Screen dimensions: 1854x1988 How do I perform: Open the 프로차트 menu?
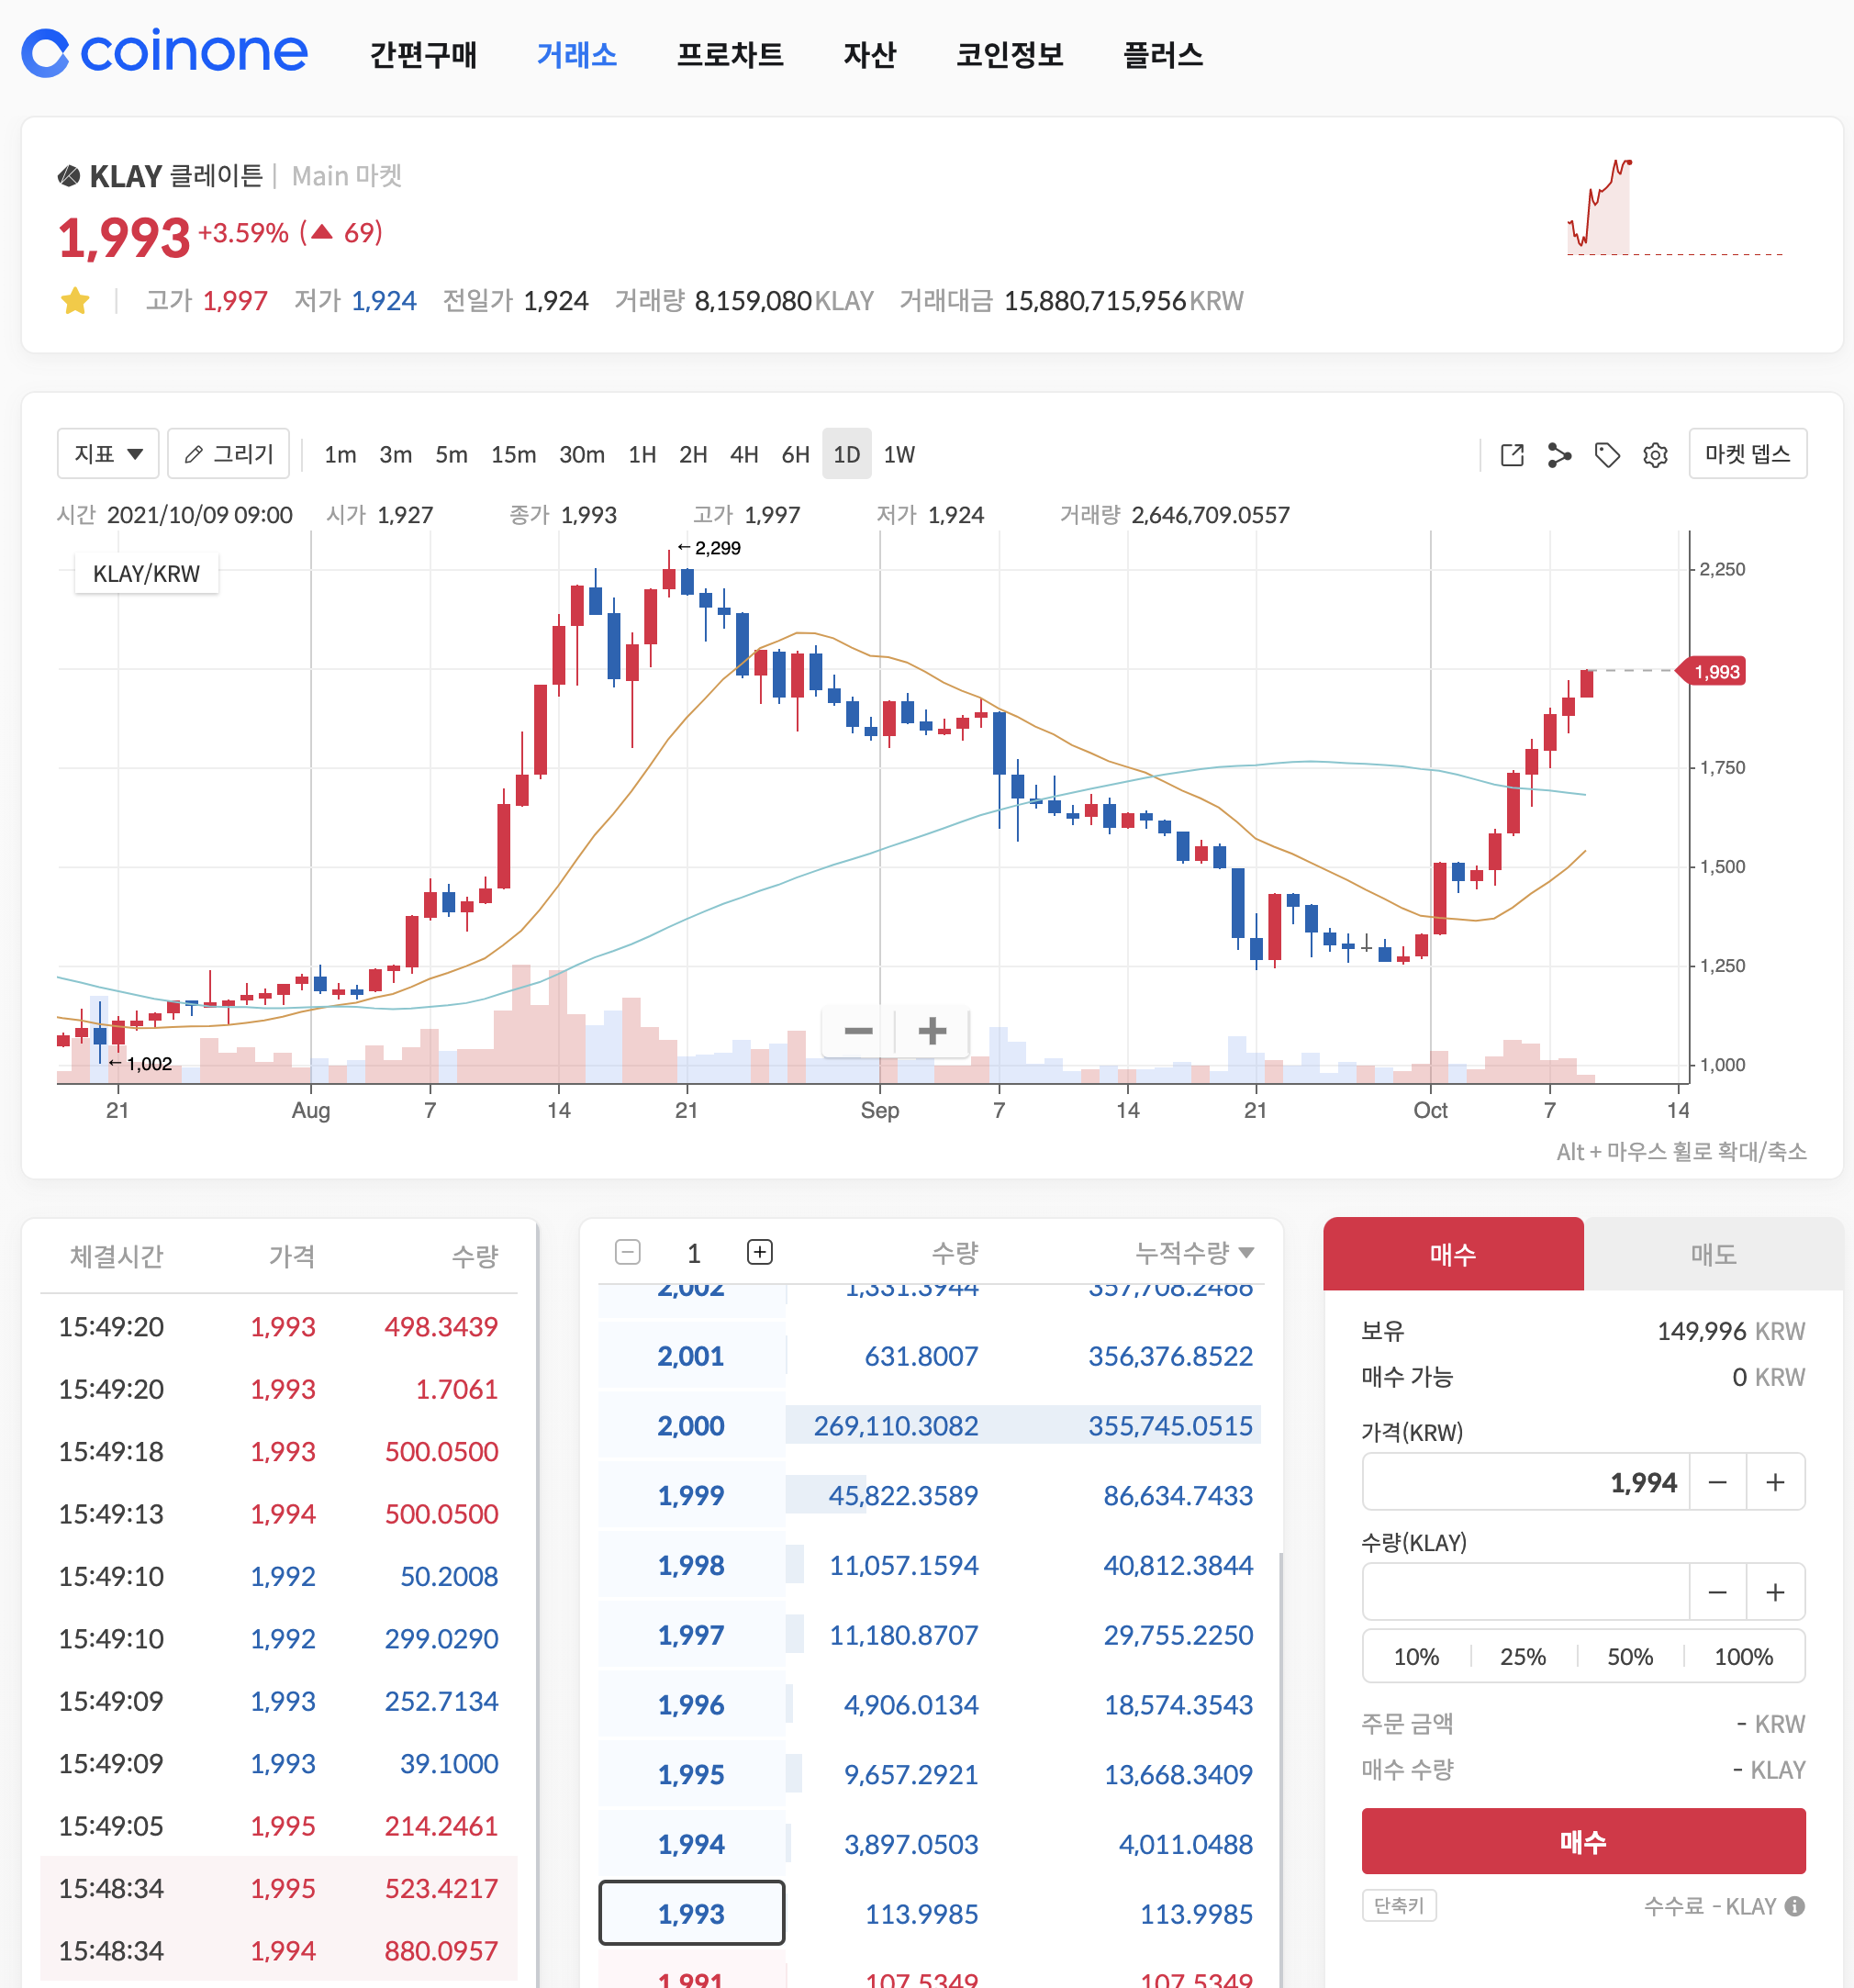(730, 54)
